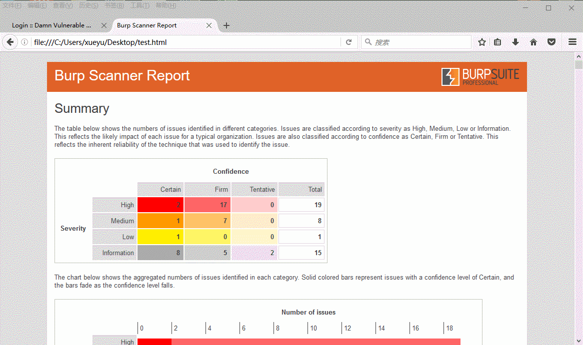Show site info via the (i) icon
The image size is (583, 345).
[24, 42]
